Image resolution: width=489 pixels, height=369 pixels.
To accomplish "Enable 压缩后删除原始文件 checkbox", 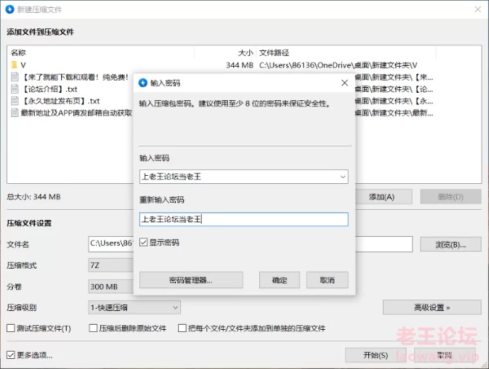I will [x=93, y=328].
